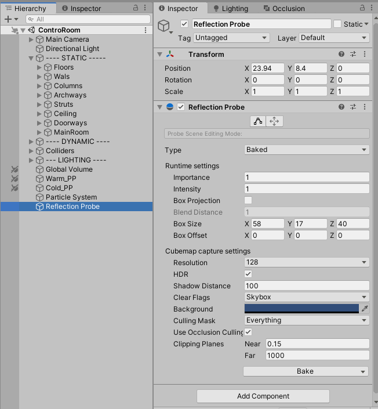Click the Position X field

pyautogui.click(x=268, y=68)
